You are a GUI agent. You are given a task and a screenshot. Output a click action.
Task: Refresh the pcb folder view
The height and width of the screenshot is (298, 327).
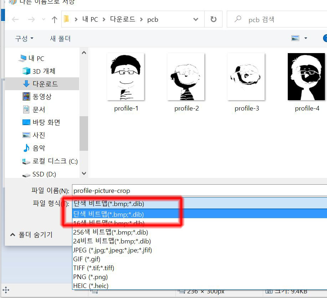[213, 19]
